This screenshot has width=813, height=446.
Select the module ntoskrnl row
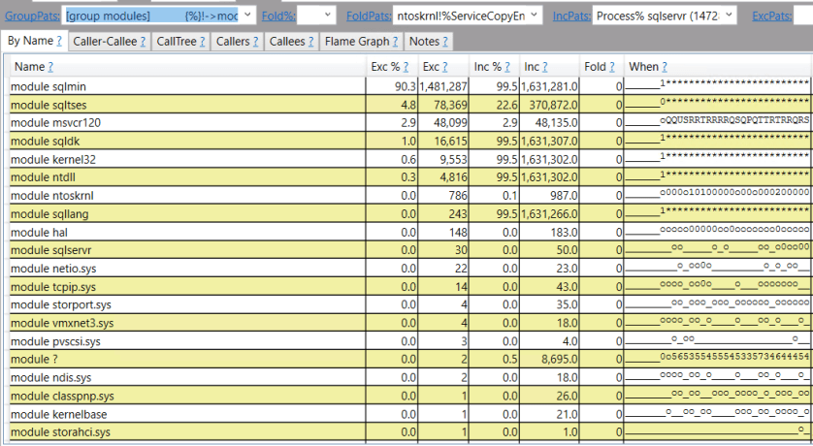click(x=409, y=195)
